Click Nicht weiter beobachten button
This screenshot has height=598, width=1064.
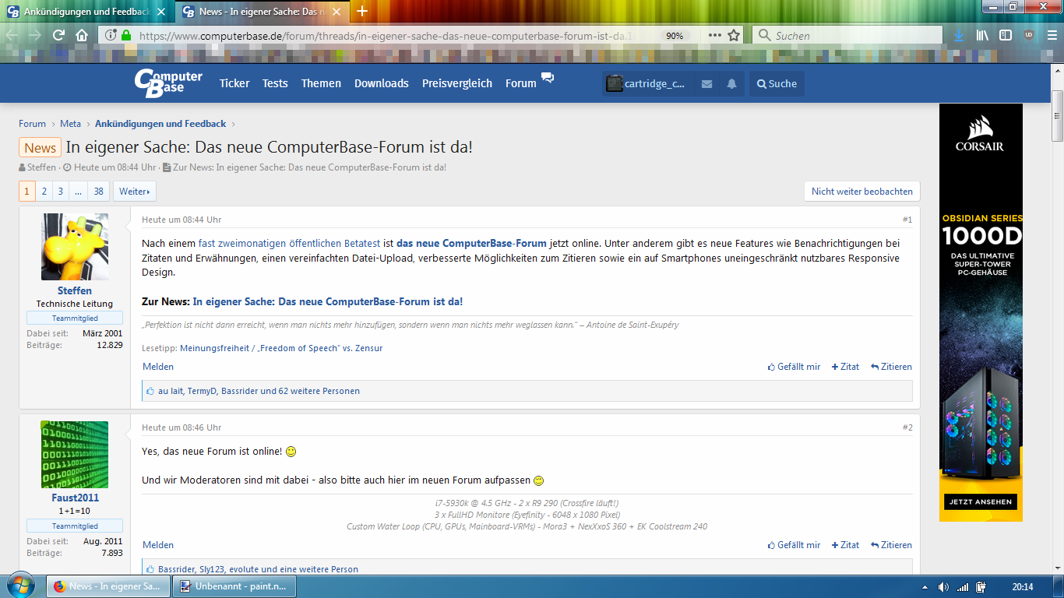(861, 192)
